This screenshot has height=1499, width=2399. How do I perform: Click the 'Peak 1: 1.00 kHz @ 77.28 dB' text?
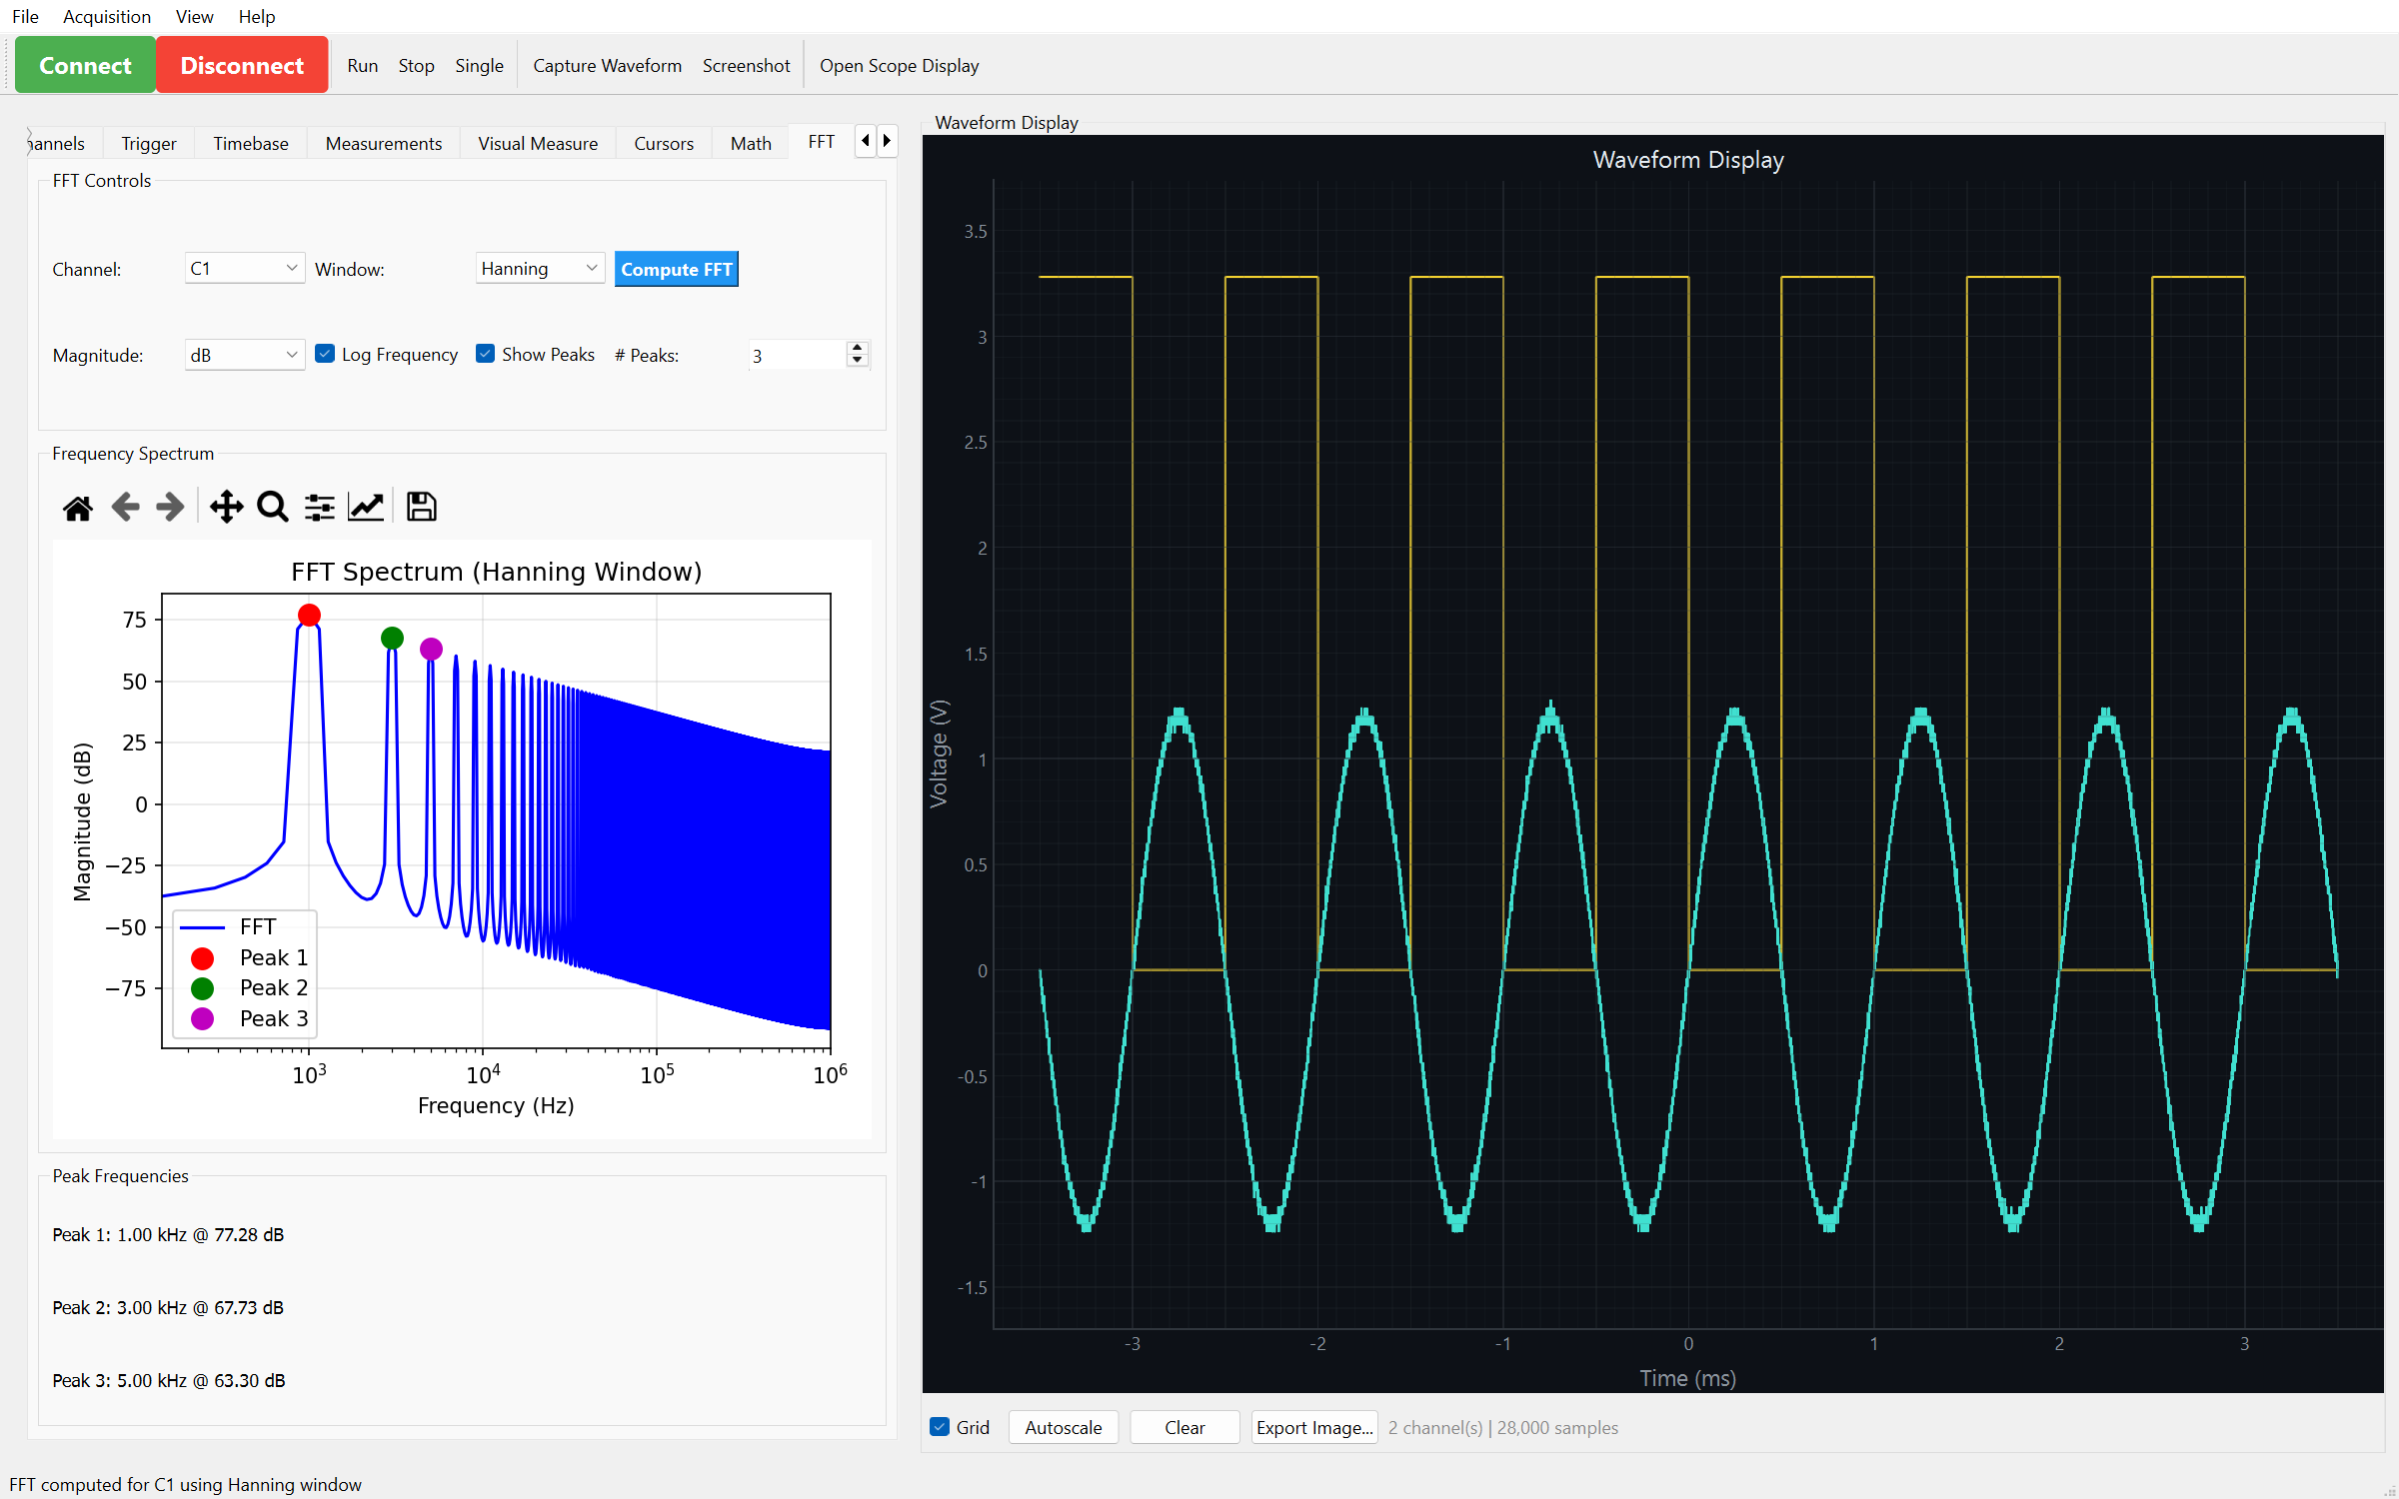tap(168, 1234)
